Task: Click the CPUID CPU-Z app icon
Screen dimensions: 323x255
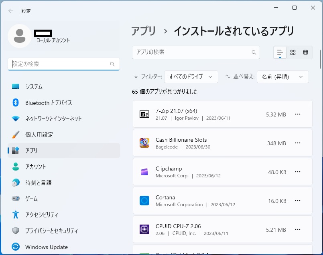Action: click(144, 229)
